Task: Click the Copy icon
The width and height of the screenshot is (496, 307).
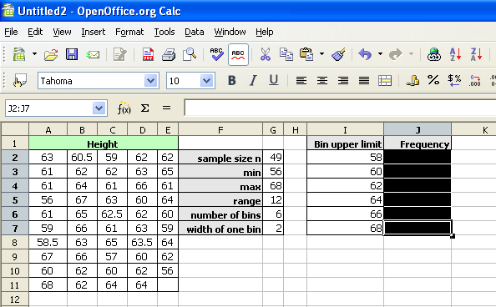Action: click(286, 54)
